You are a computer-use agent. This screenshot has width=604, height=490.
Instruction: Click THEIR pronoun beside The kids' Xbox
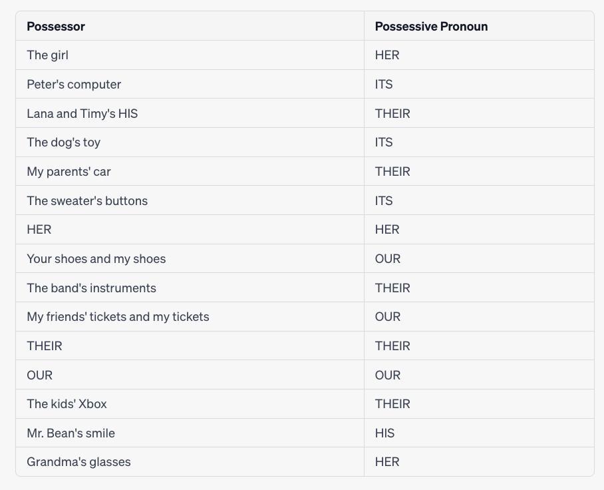coord(392,404)
